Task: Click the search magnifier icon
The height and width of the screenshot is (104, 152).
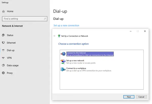Action: coord(45,19)
